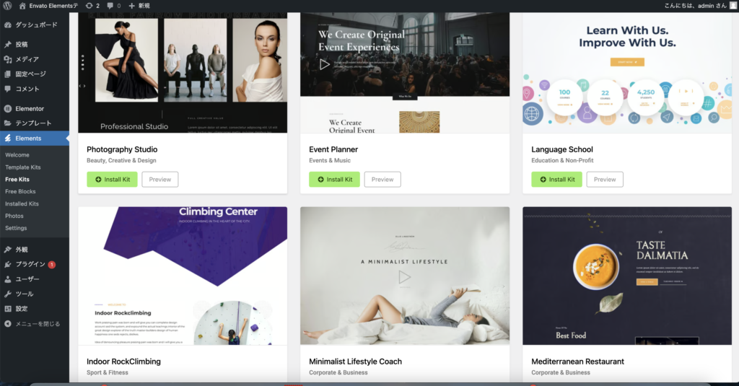Preview the Event Planner kit
Screen dimensions: 739x386
click(x=382, y=179)
